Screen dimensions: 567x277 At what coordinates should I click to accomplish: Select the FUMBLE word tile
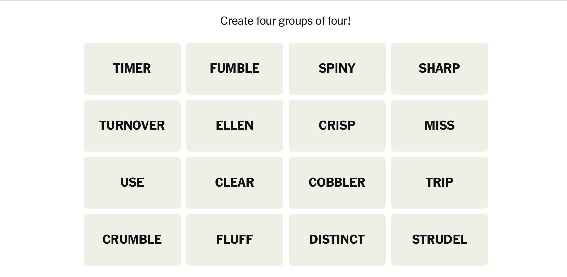(x=234, y=69)
